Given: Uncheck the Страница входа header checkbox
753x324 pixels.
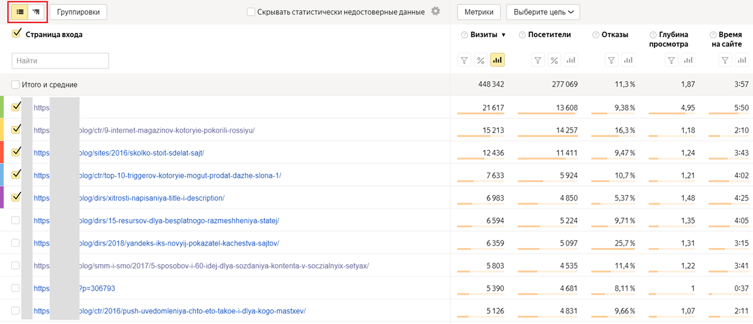Looking at the screenshot, I should pos(16,35).
